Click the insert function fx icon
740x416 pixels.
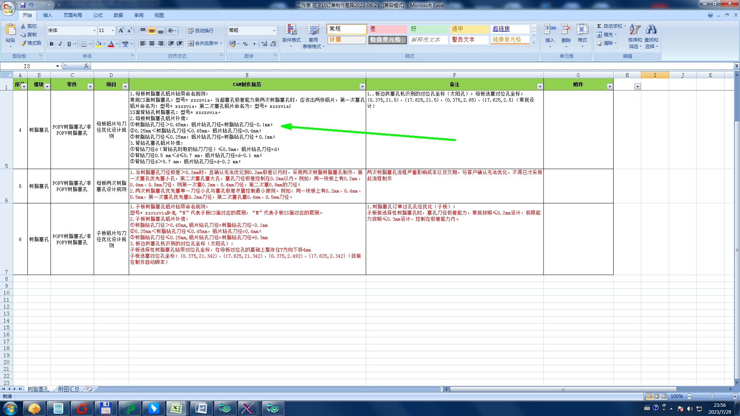[x=86, y=66]
